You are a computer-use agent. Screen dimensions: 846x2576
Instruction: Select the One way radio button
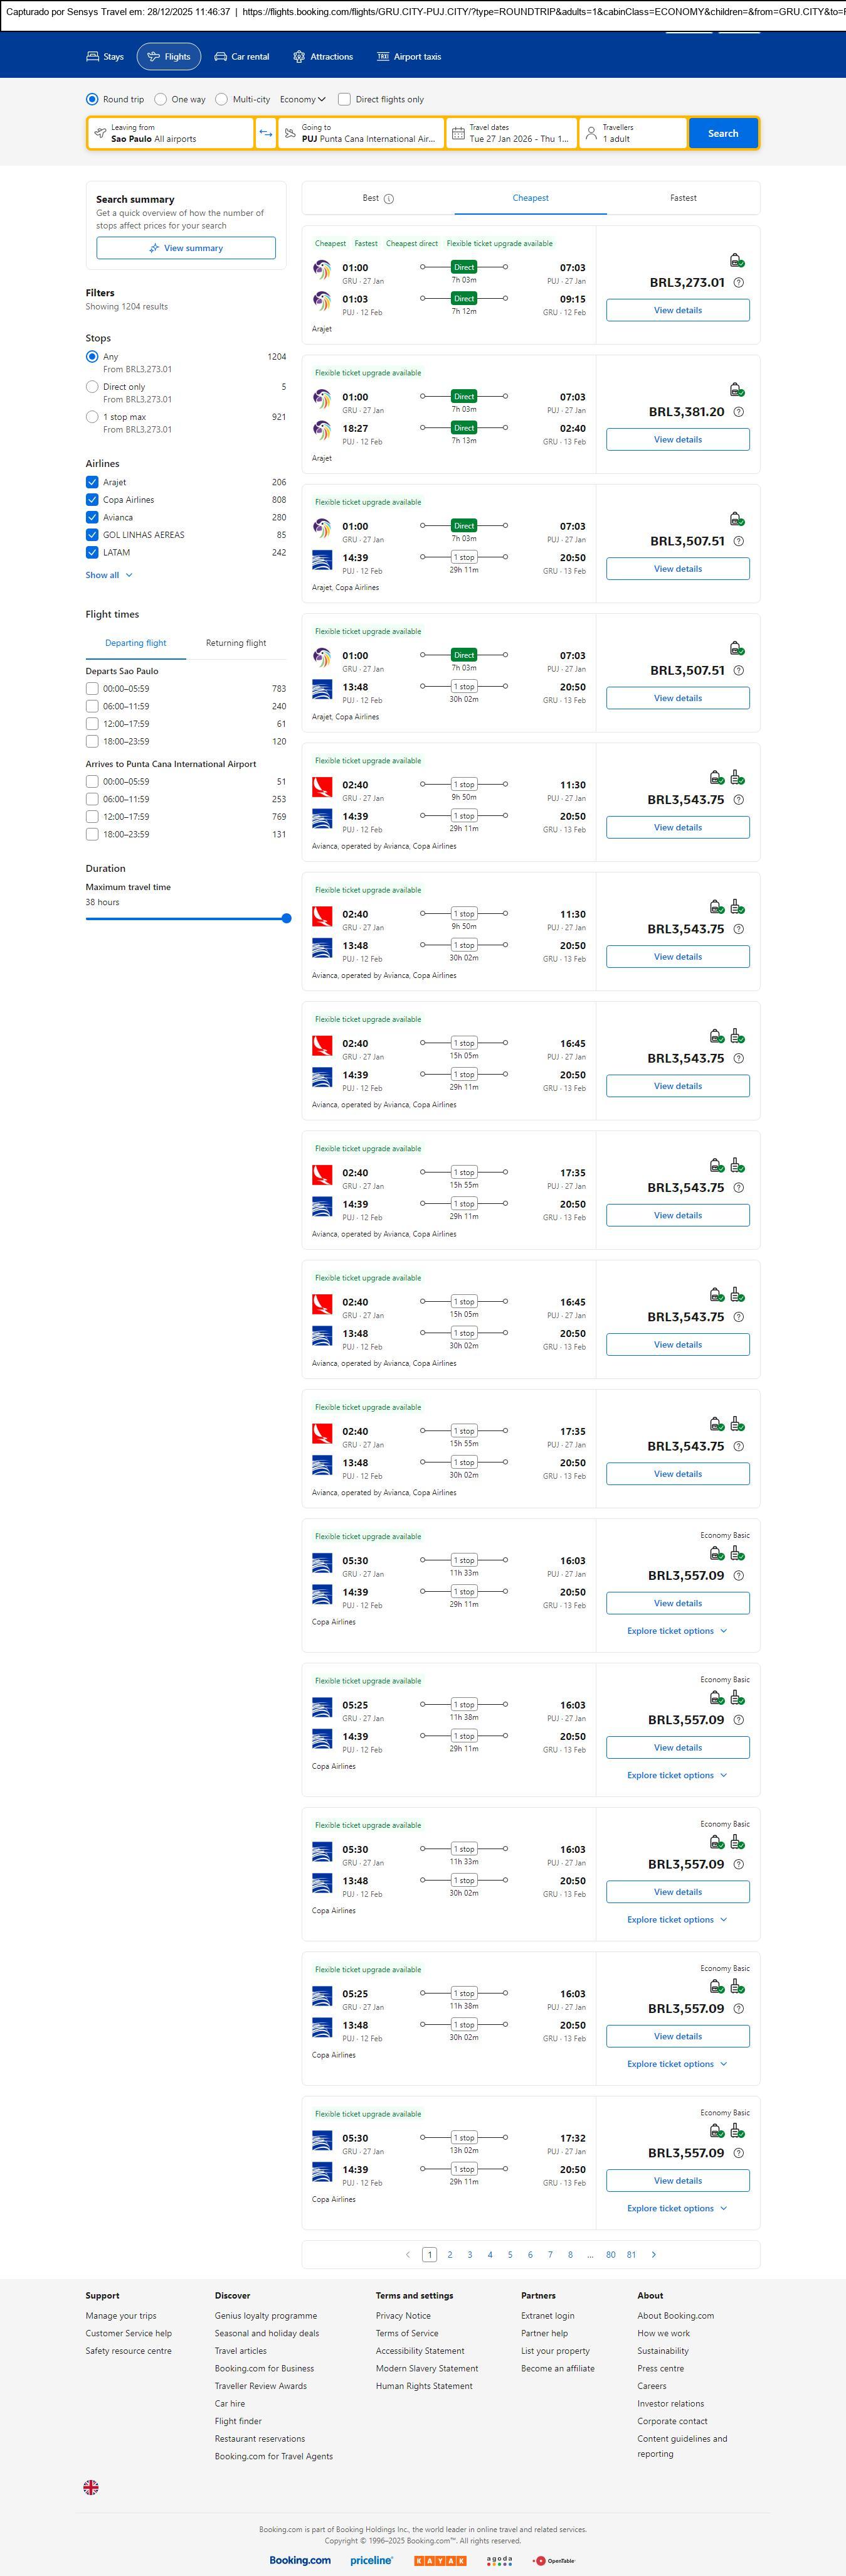[161, 99]
